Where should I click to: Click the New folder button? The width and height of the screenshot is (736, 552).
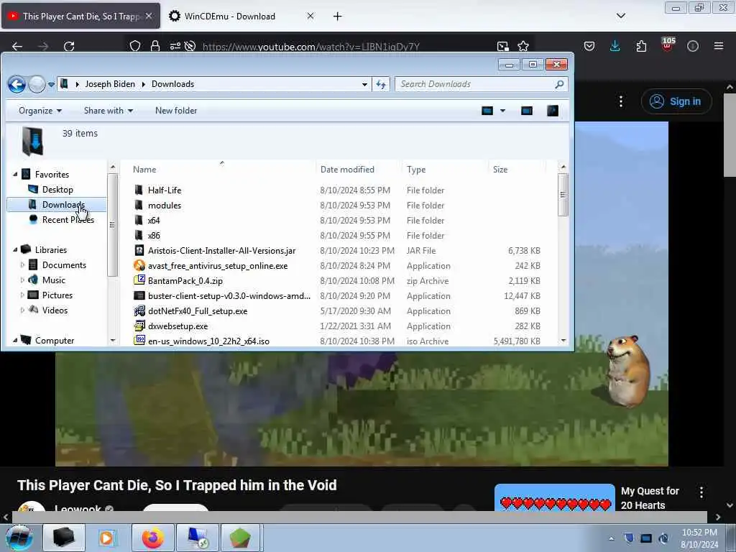click(x=176, y=111)
